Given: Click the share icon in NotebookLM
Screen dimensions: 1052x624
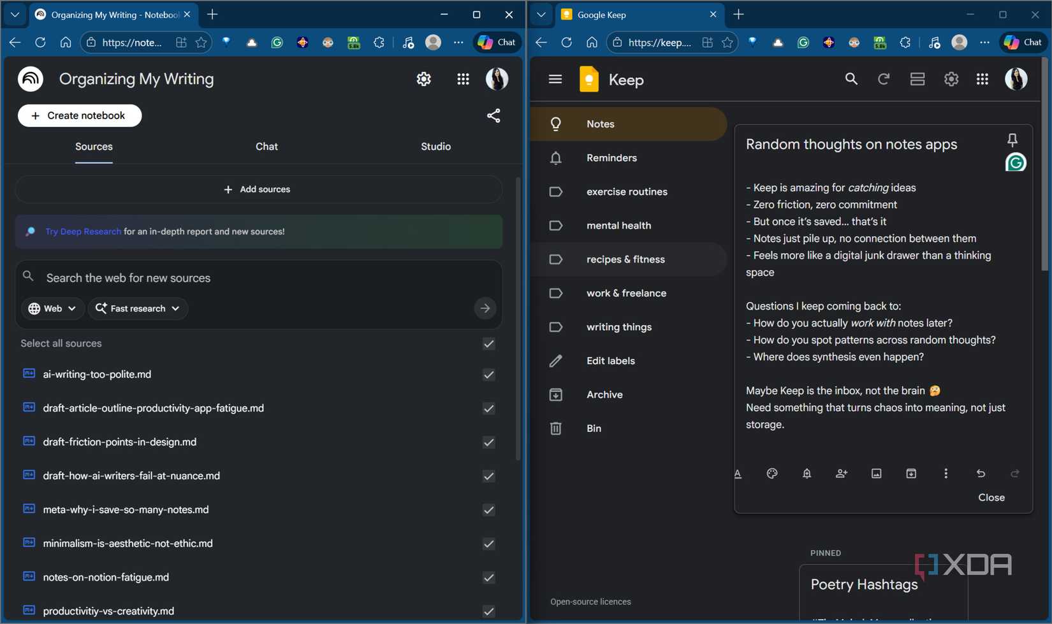Looking at the screenshot, I should click(493, 115).
